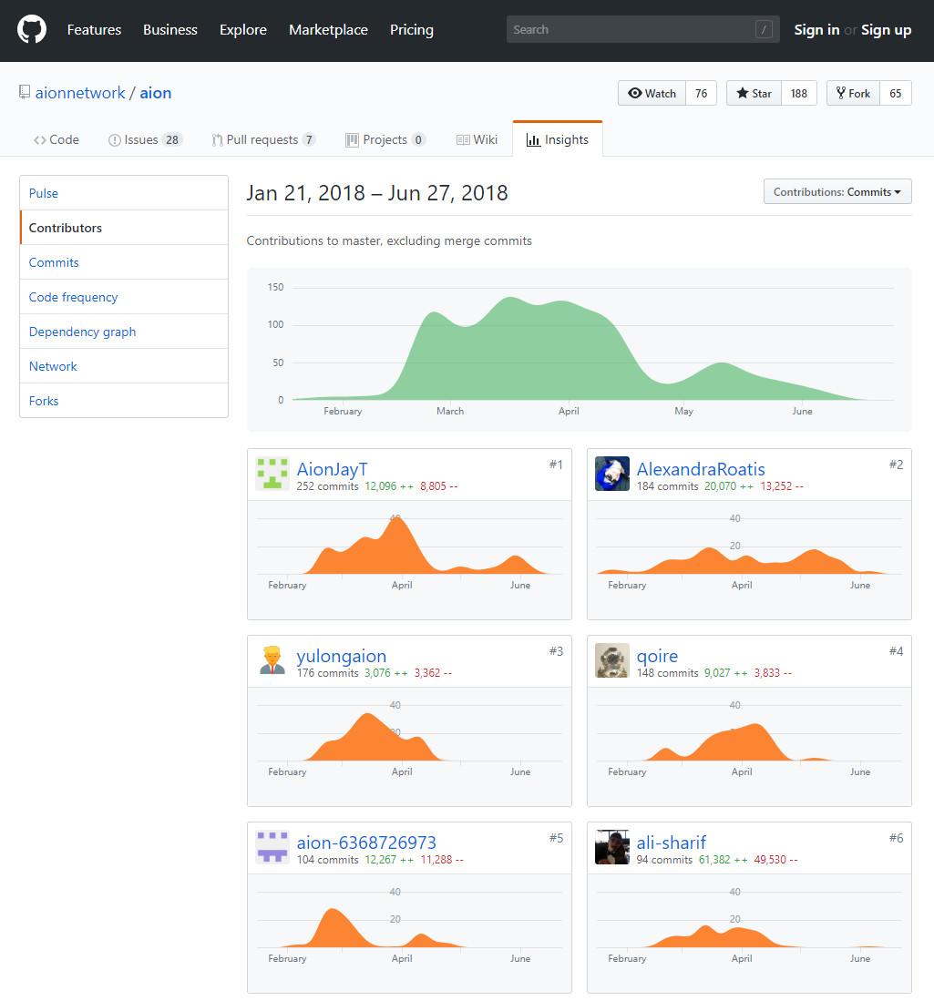Click the slash shortcut icon in search
Viewport: 934px width, 1001px height.
click(764, 29)
